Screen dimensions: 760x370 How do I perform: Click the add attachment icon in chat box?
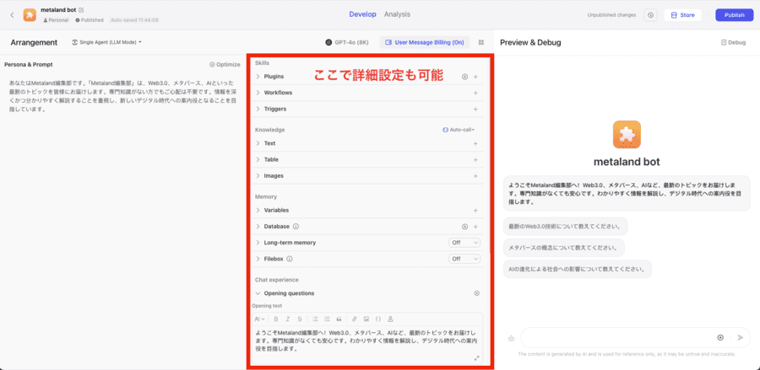click(720, 338)
